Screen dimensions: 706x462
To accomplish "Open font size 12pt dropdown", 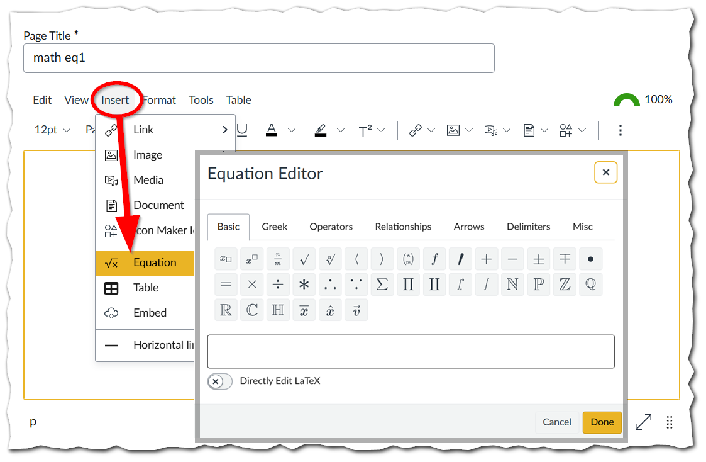I will (x=52, y=130).
